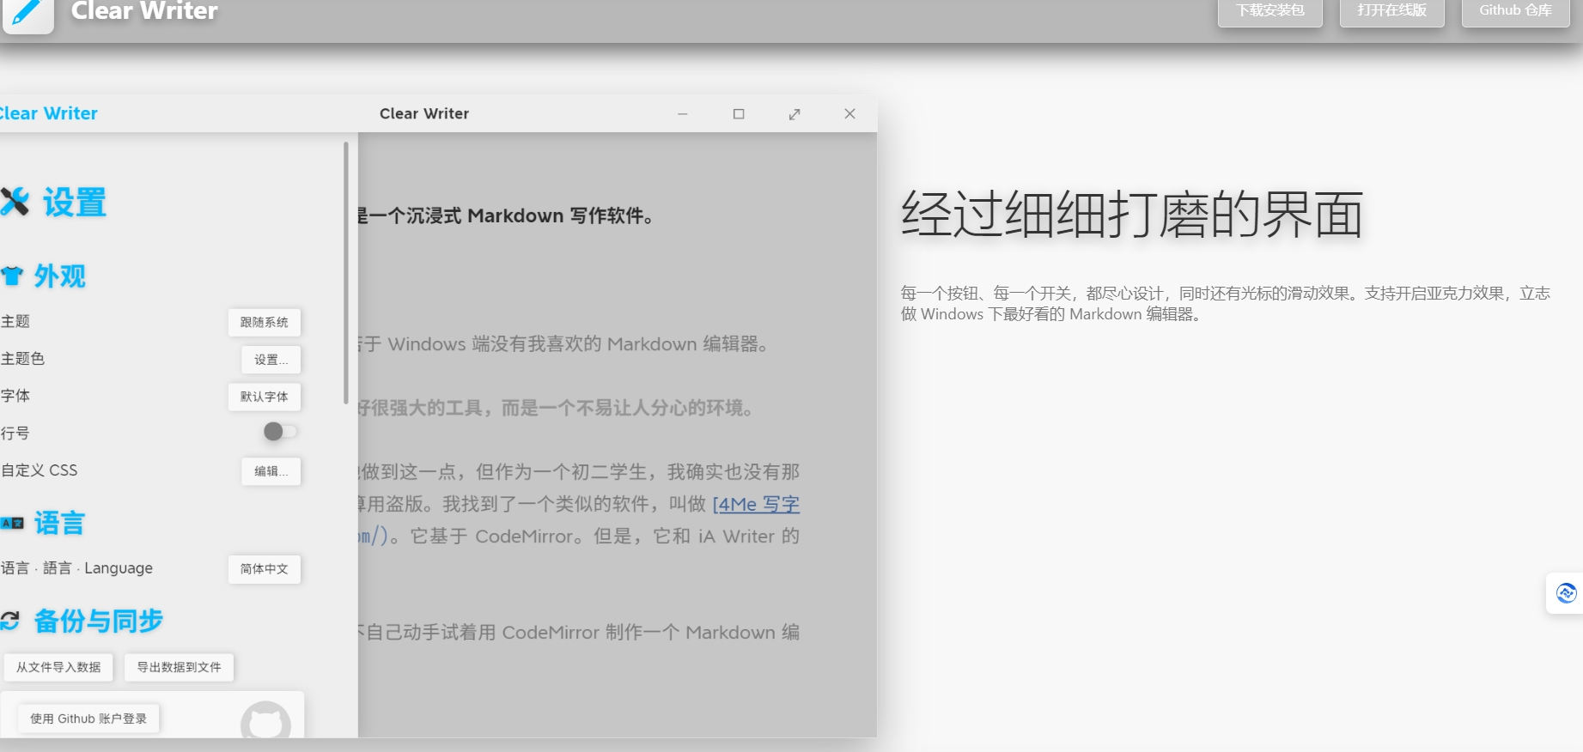Click the fullscreen expand arrow icon in the title bar
Image resolution: width=1583 pixels, height=752 pixels.
click(x=795, y=114)
